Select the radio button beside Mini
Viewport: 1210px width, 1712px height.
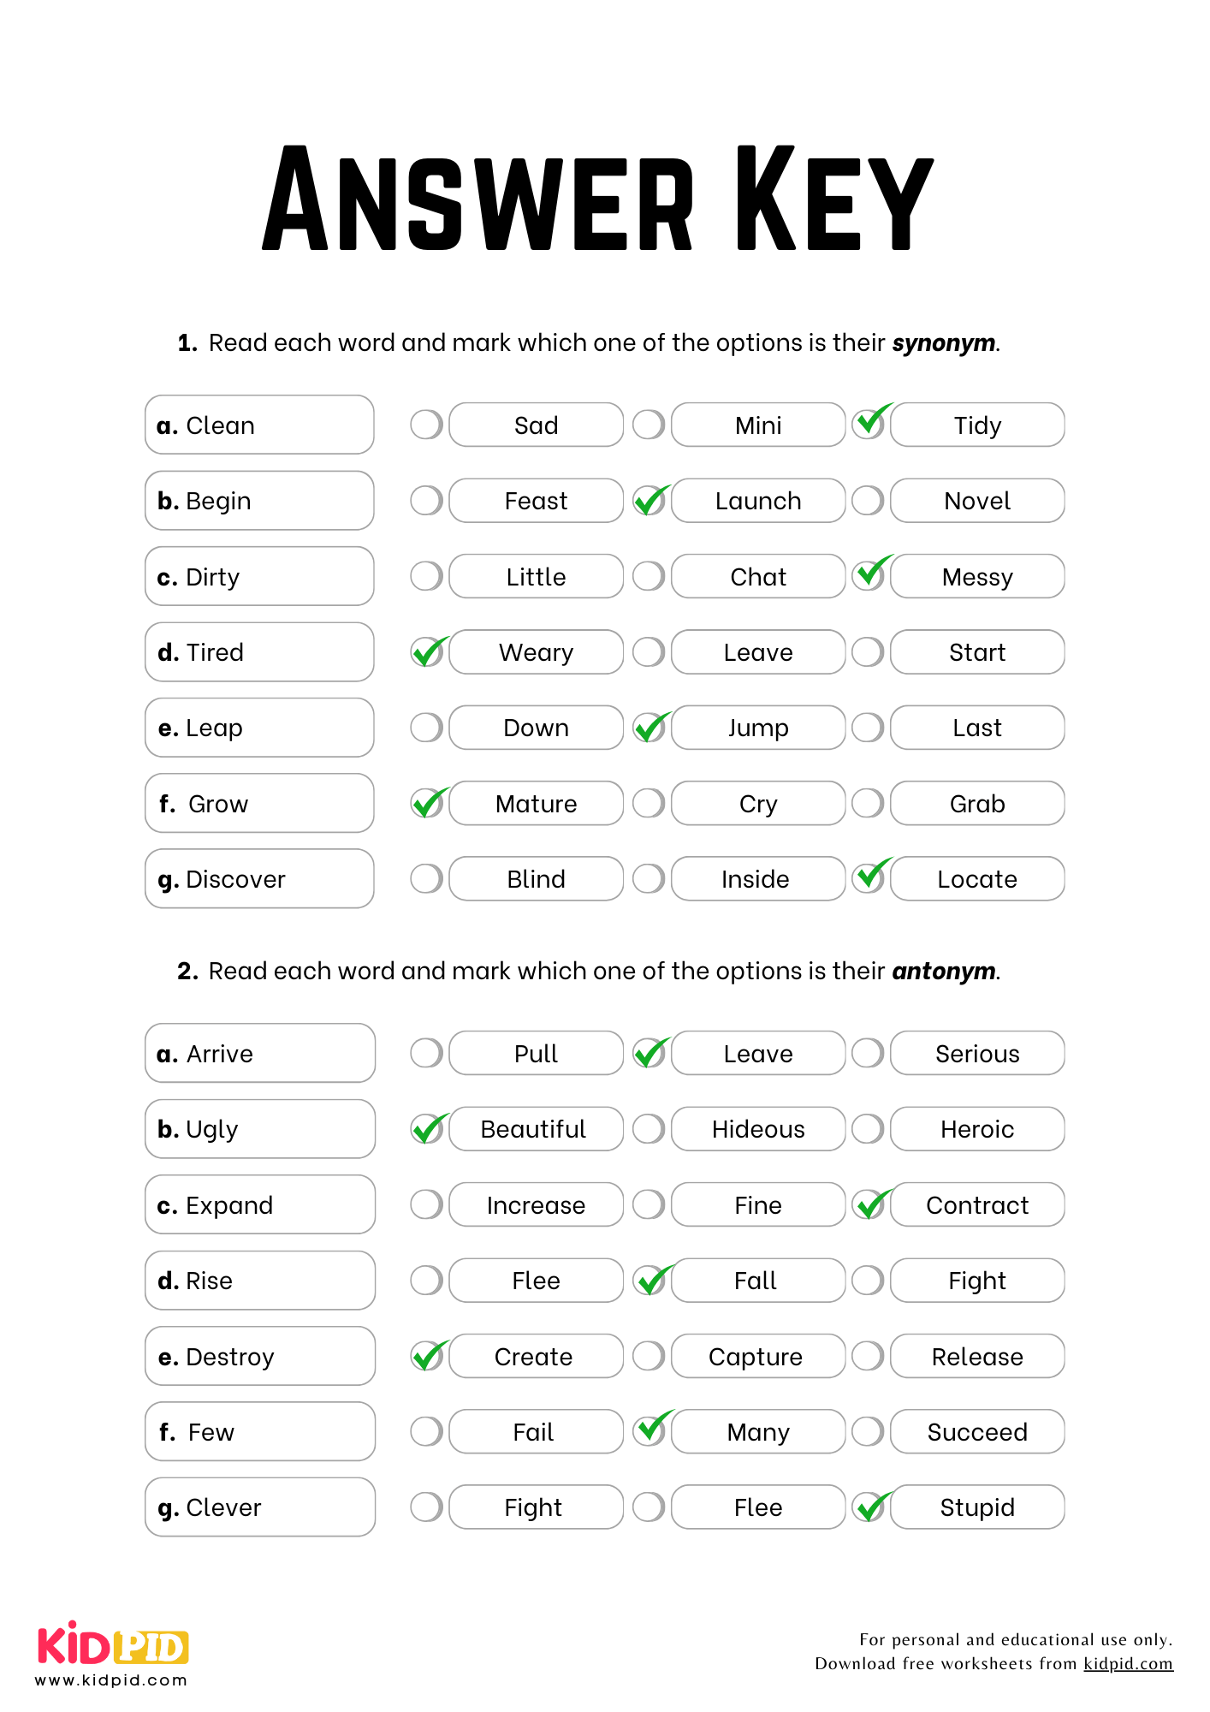tap(649, 425)
